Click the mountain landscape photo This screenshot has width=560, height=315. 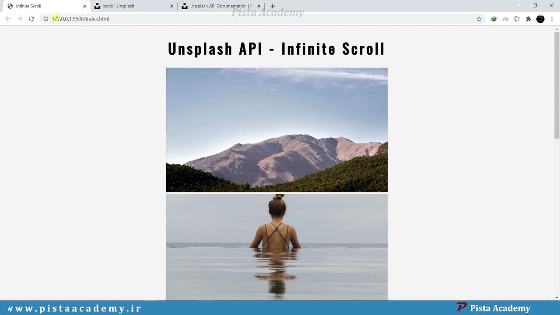277,130
